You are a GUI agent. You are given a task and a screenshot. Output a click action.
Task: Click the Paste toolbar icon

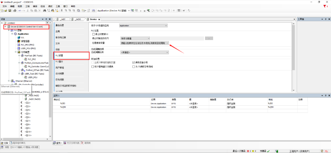click(36, 10)
